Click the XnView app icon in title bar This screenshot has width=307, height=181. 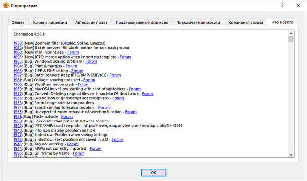[x=6, y=5]
